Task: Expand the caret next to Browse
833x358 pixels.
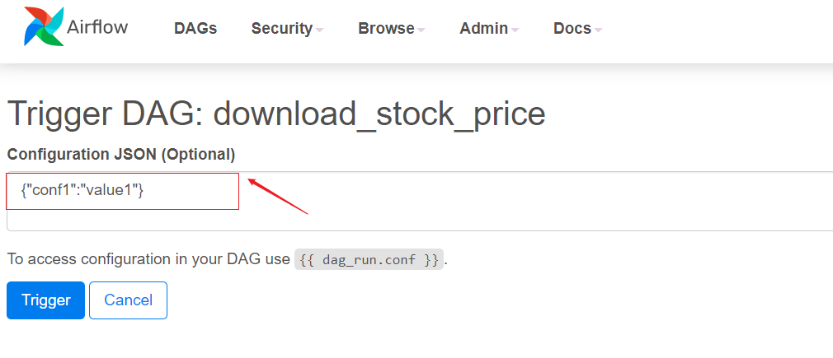Action: 421,30
